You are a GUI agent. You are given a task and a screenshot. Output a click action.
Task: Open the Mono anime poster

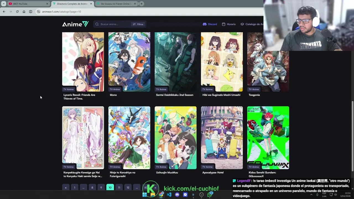(129, 62)
